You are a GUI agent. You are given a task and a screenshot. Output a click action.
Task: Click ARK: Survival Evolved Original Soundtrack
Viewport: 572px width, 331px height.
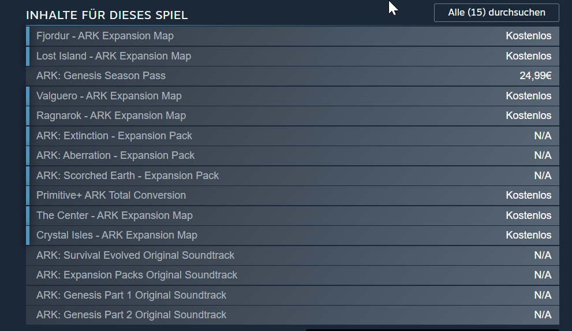click(293, 255)
